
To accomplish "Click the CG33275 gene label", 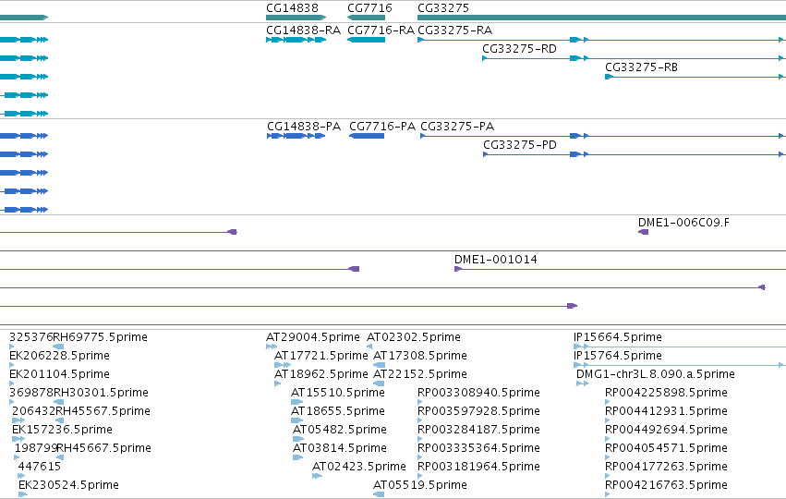I will (443, 8).
